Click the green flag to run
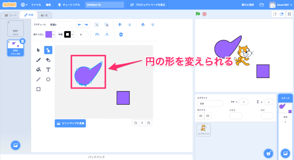Image resolution: width=294 pixels, height=160 pixels. pos(198,14)
